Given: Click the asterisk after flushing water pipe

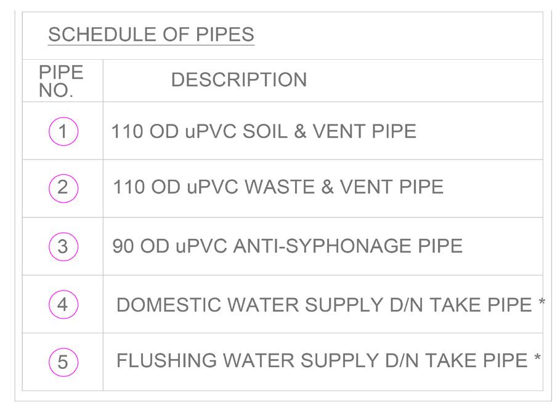Looking at the screenshot, I should point(537,360).
